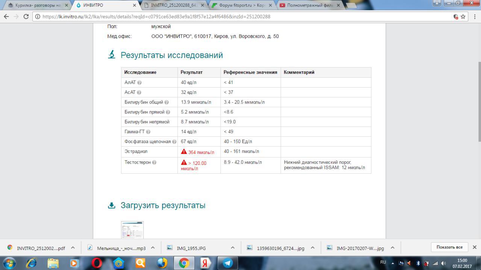Click the results document thumbnail preview
Image resolution: width=481 pixels, height=270 pixels.
[x=132, y=230]
